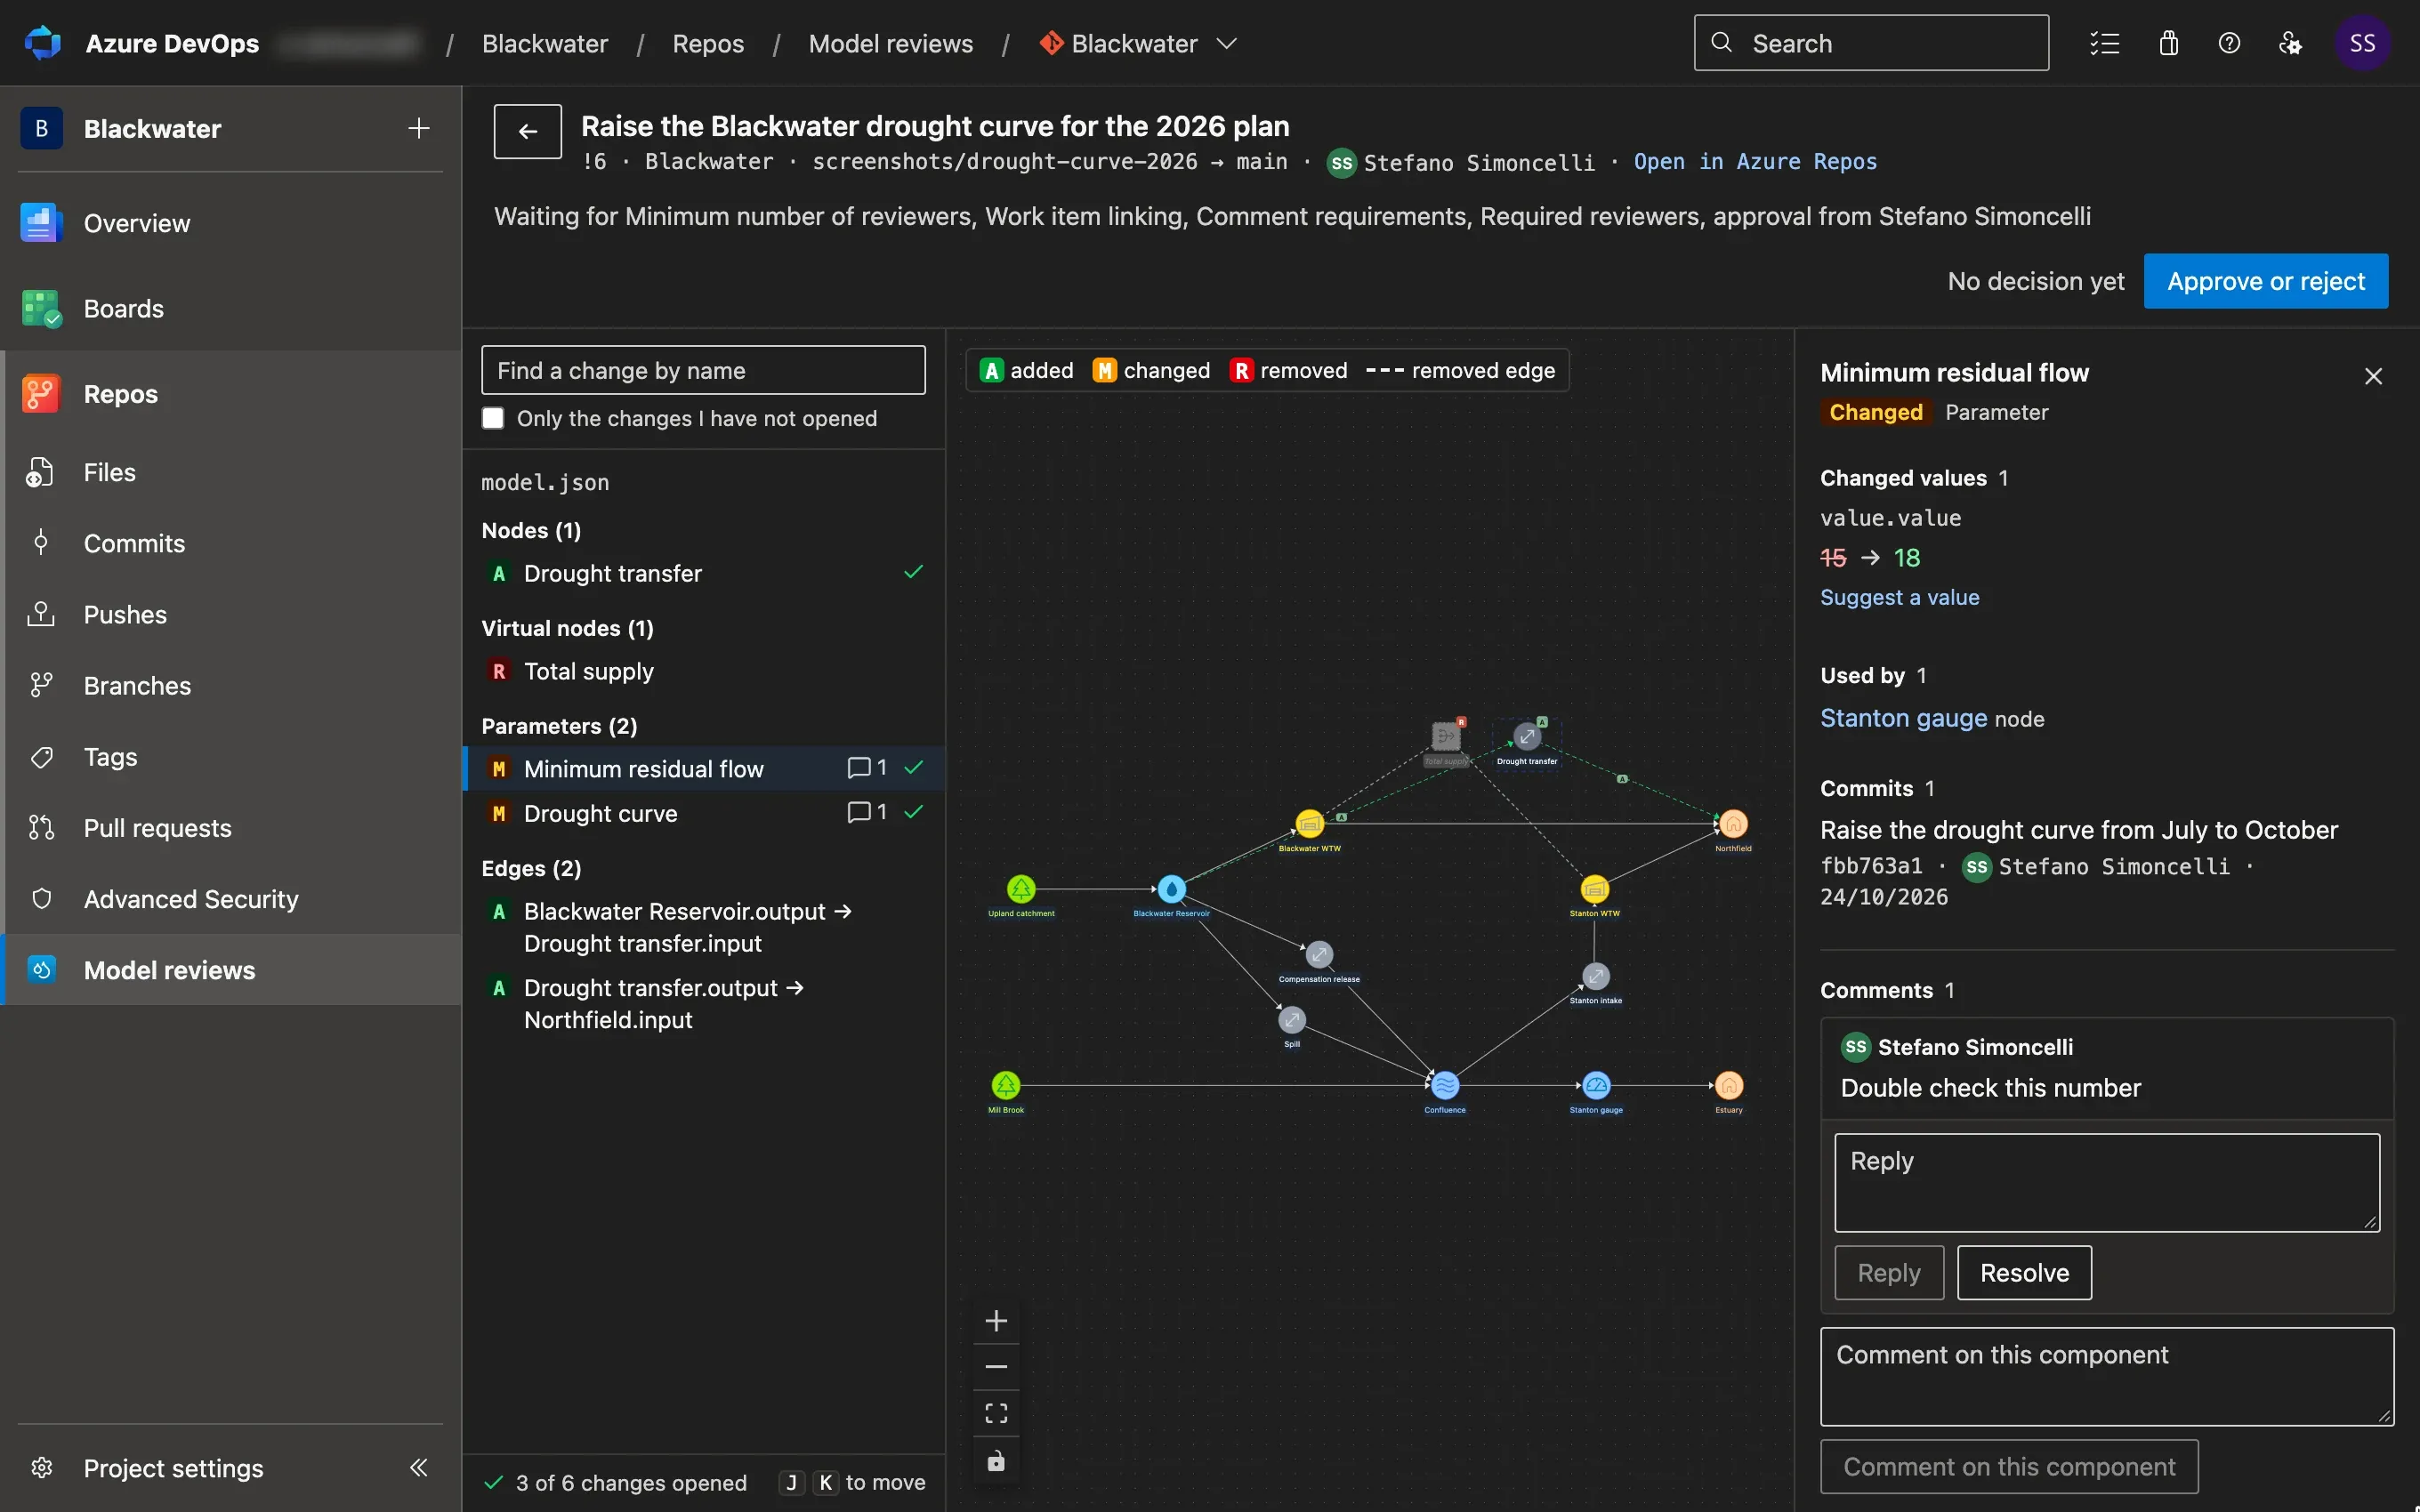Click Comment on this component button
Screen dimensions: 2420x1512
click(2008, 1466)
